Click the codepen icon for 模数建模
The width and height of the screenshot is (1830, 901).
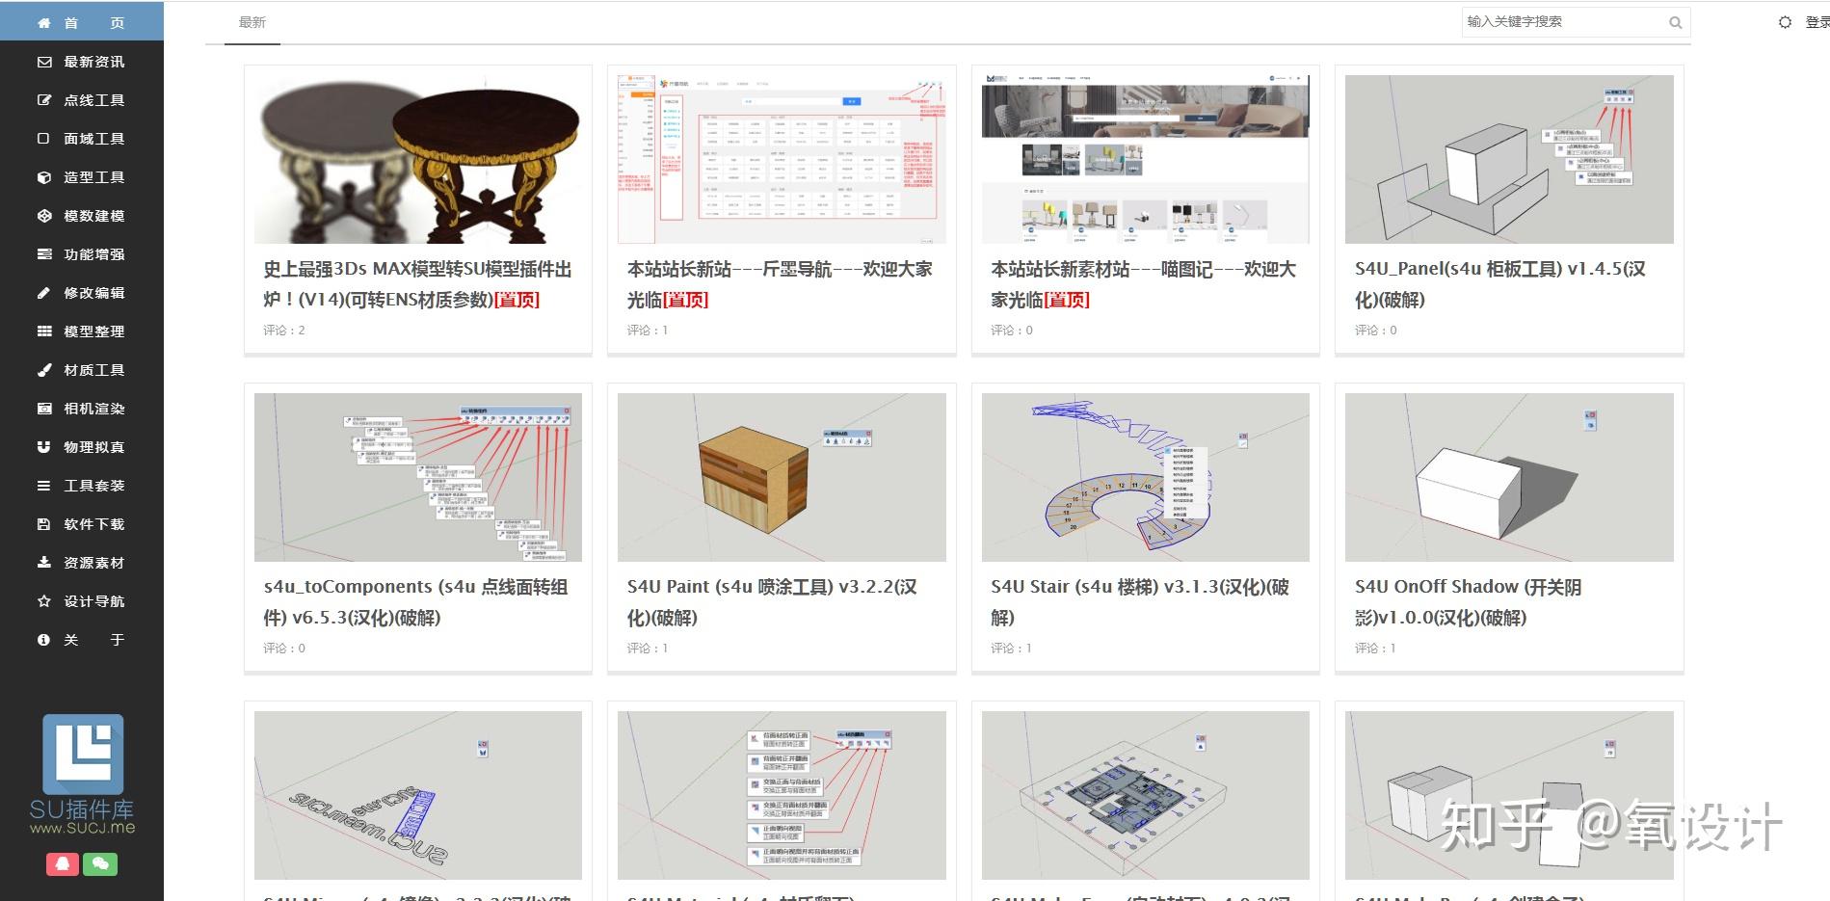pos(43,216)
